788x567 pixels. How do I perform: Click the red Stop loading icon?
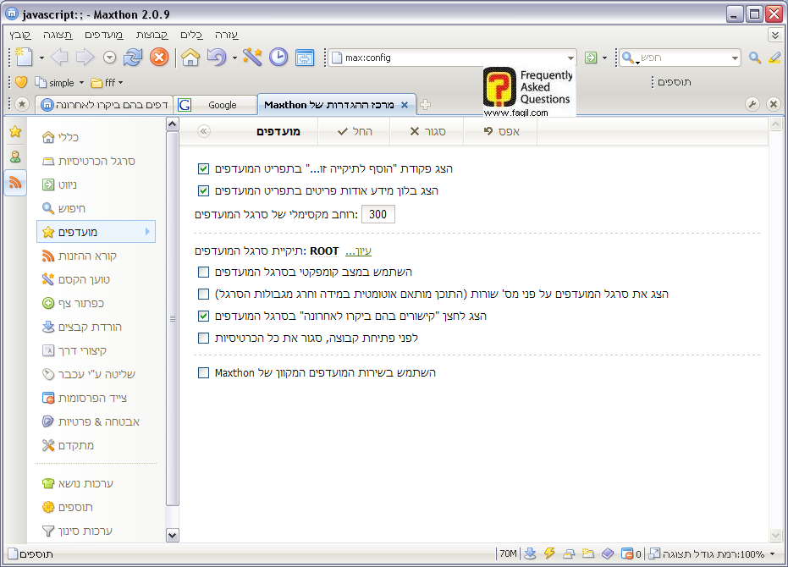point(158,58)
